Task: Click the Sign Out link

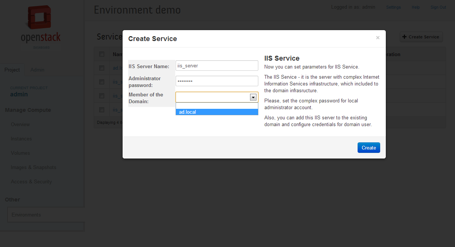Action: pyautogui.click(x=438, y=8)
